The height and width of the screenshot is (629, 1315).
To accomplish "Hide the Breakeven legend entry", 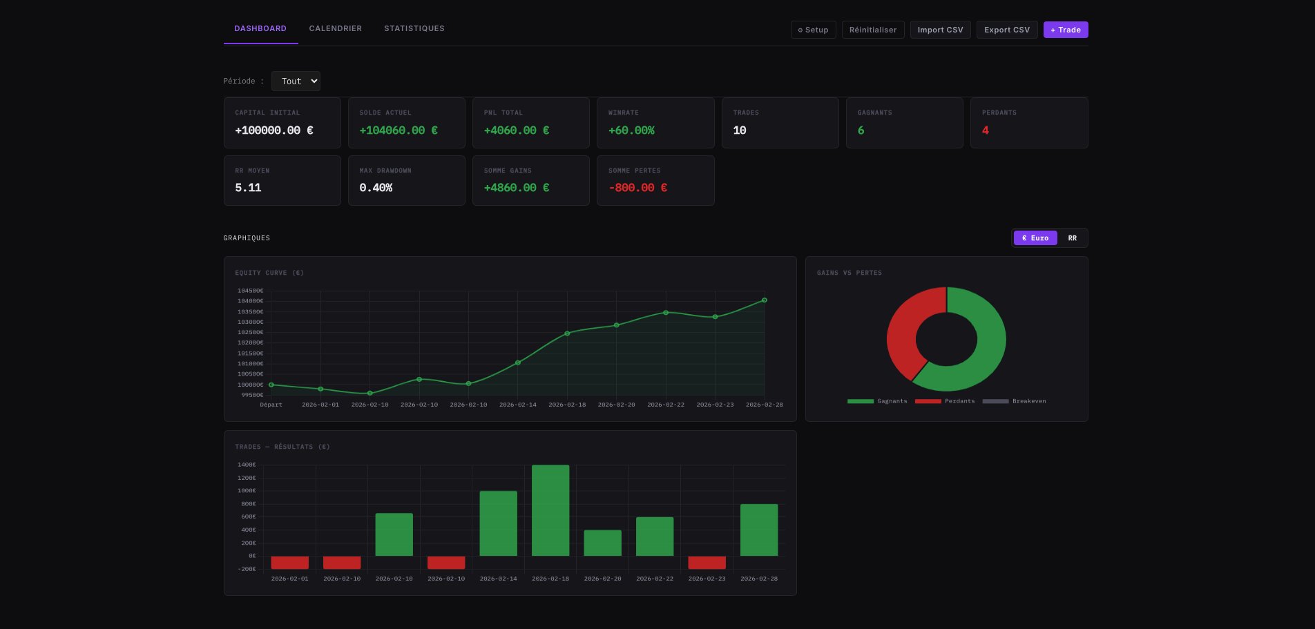I will tap(996, 401).
